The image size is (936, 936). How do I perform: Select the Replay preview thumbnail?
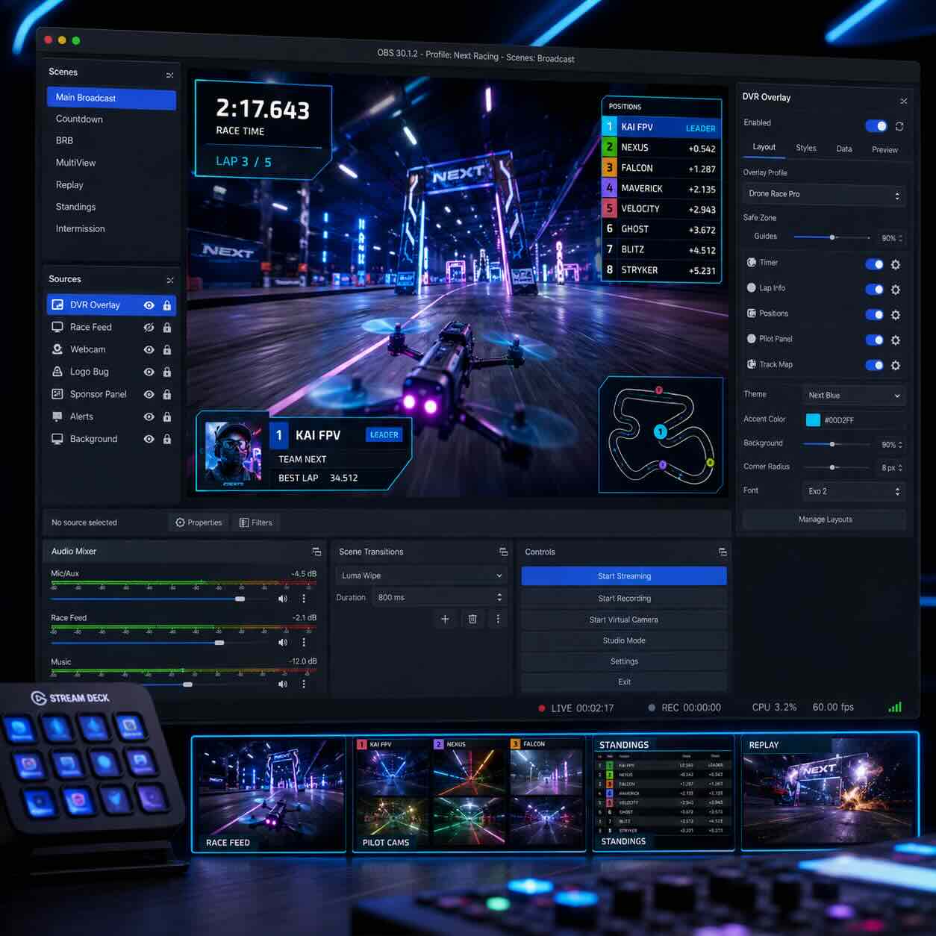pyautogui.click(x=829, y=793)
